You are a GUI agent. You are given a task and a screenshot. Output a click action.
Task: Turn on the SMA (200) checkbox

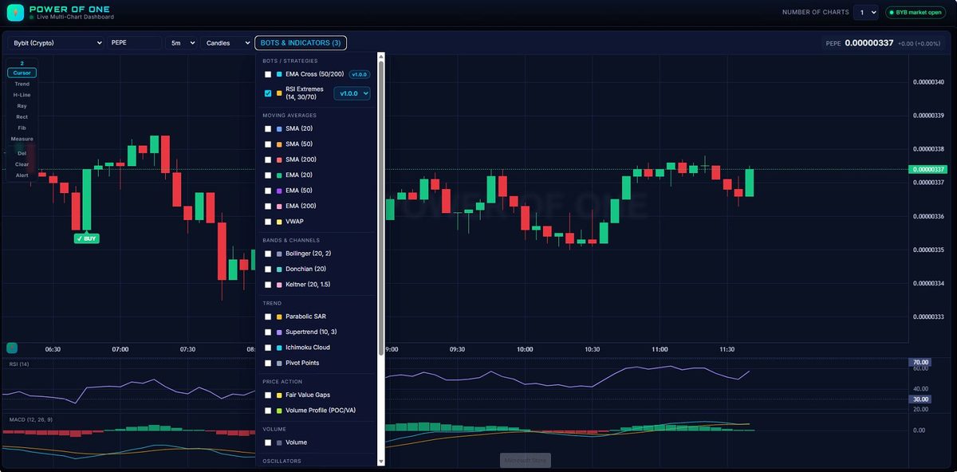click(x=268, y=159)
